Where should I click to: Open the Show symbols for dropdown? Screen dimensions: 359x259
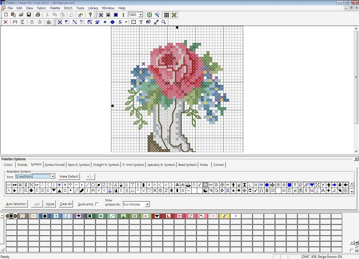[x=147, y=204]
